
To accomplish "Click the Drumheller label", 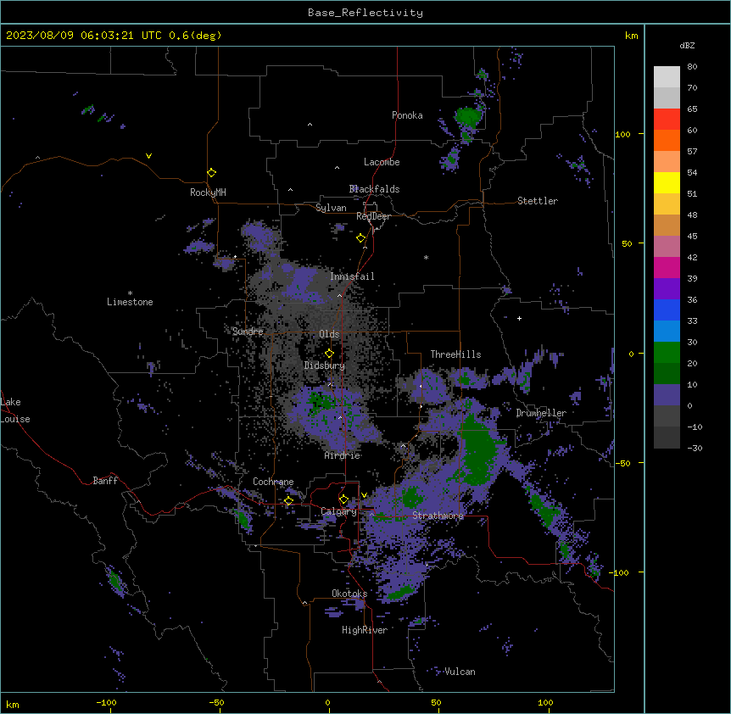I will click(x=541, y=413).
